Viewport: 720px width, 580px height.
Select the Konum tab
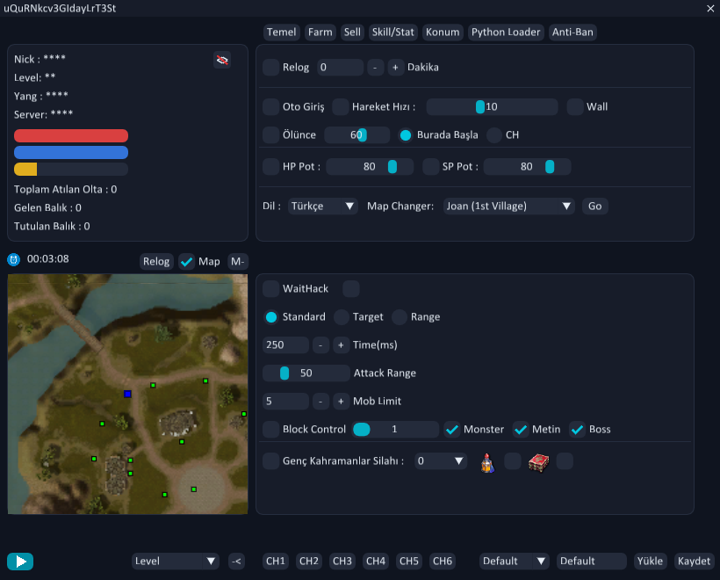443,33
